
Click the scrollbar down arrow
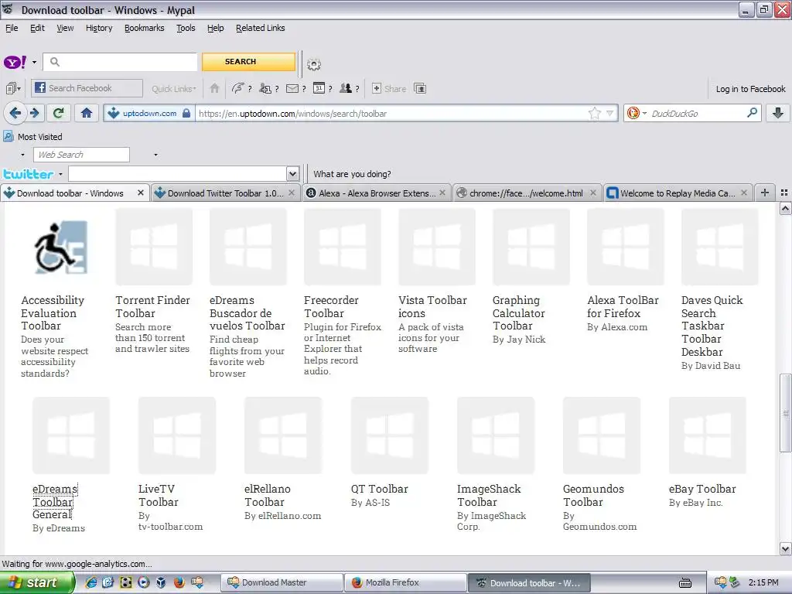[785, 548]
